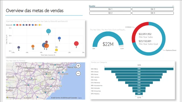
Task: Click the 'Quarter' slicer header label
Action: click(x=92, y=6)
